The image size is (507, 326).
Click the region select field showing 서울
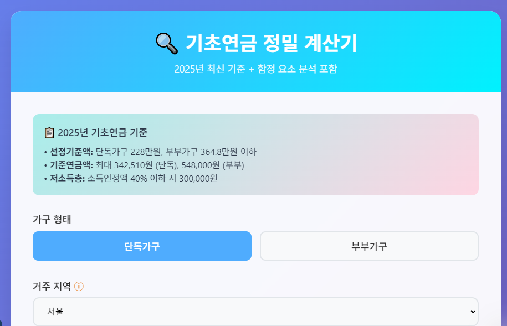tap(255, 311)
